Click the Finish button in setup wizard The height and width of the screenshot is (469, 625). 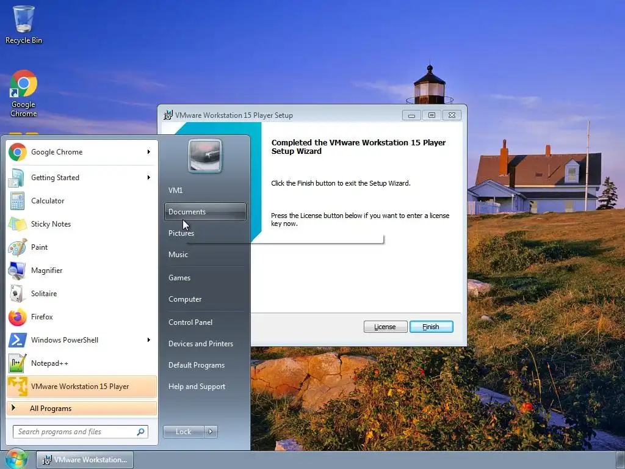(431, 327)
